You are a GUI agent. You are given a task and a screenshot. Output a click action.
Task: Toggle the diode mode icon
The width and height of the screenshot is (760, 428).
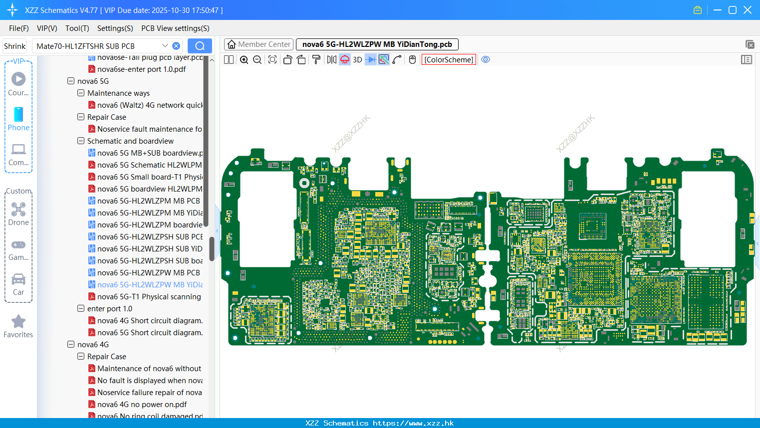pos(371,59)
